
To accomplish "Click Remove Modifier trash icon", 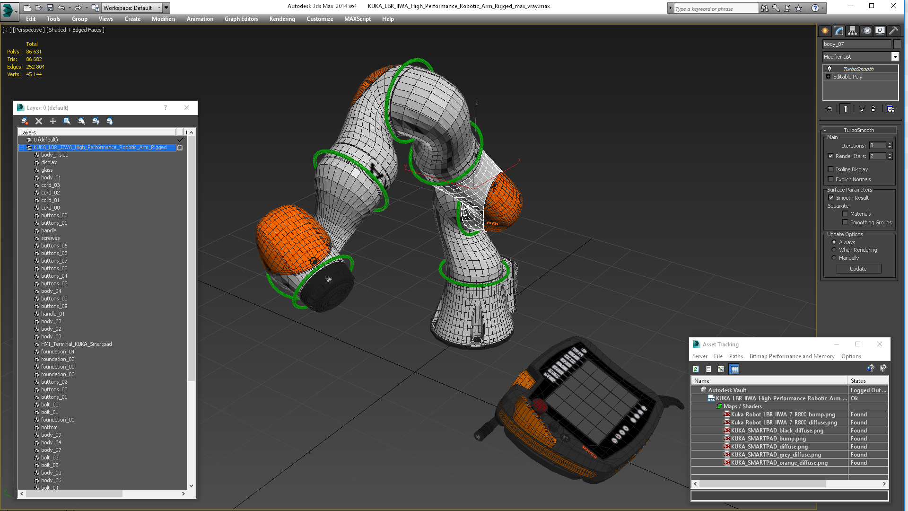I will click(873, 109).
